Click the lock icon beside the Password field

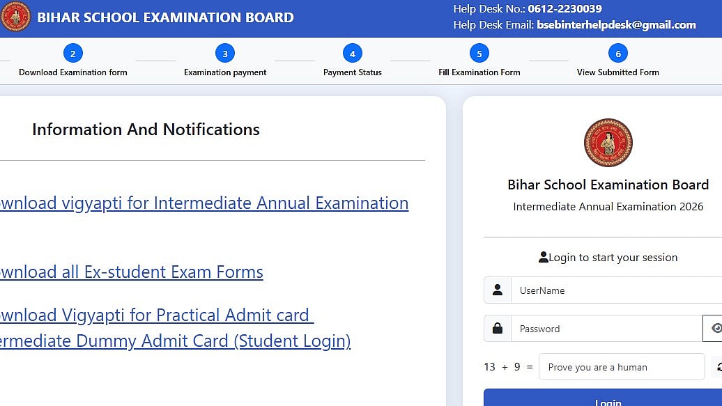point(496,328)
